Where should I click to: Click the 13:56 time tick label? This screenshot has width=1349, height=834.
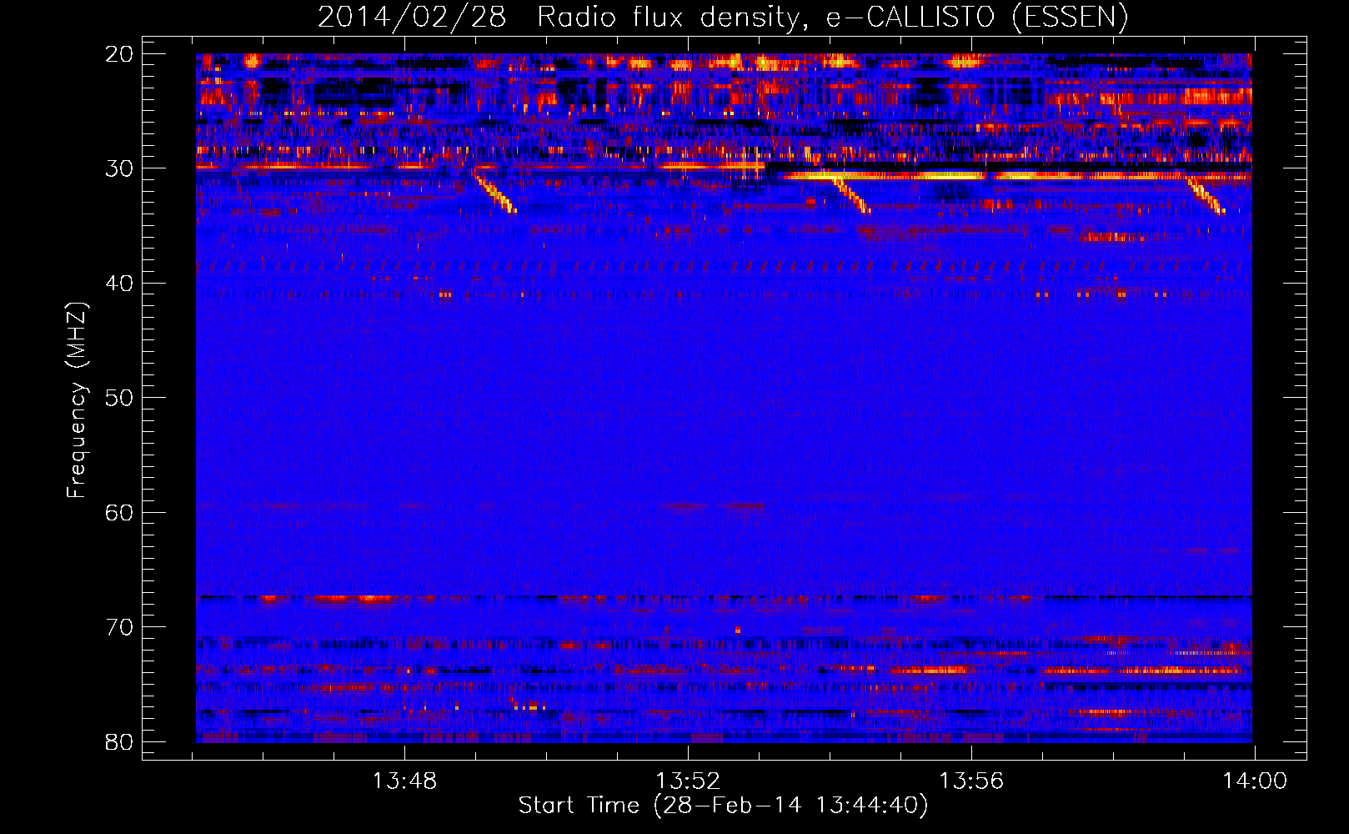[971, 781]
